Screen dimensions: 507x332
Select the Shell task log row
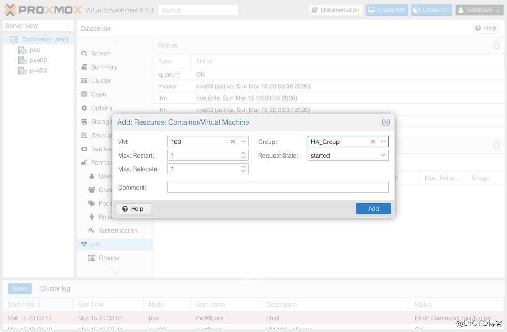coord(253,318)
